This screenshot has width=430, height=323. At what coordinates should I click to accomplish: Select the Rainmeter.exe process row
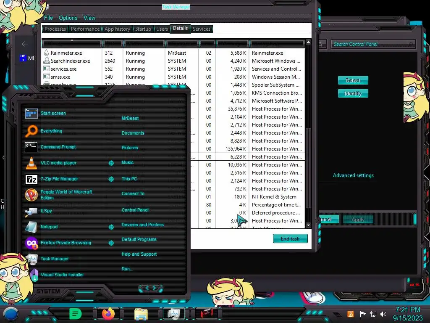(173, 53)
